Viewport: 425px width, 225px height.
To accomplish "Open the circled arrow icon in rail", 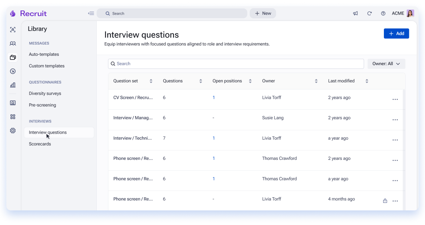I will [x=13, y=71].
